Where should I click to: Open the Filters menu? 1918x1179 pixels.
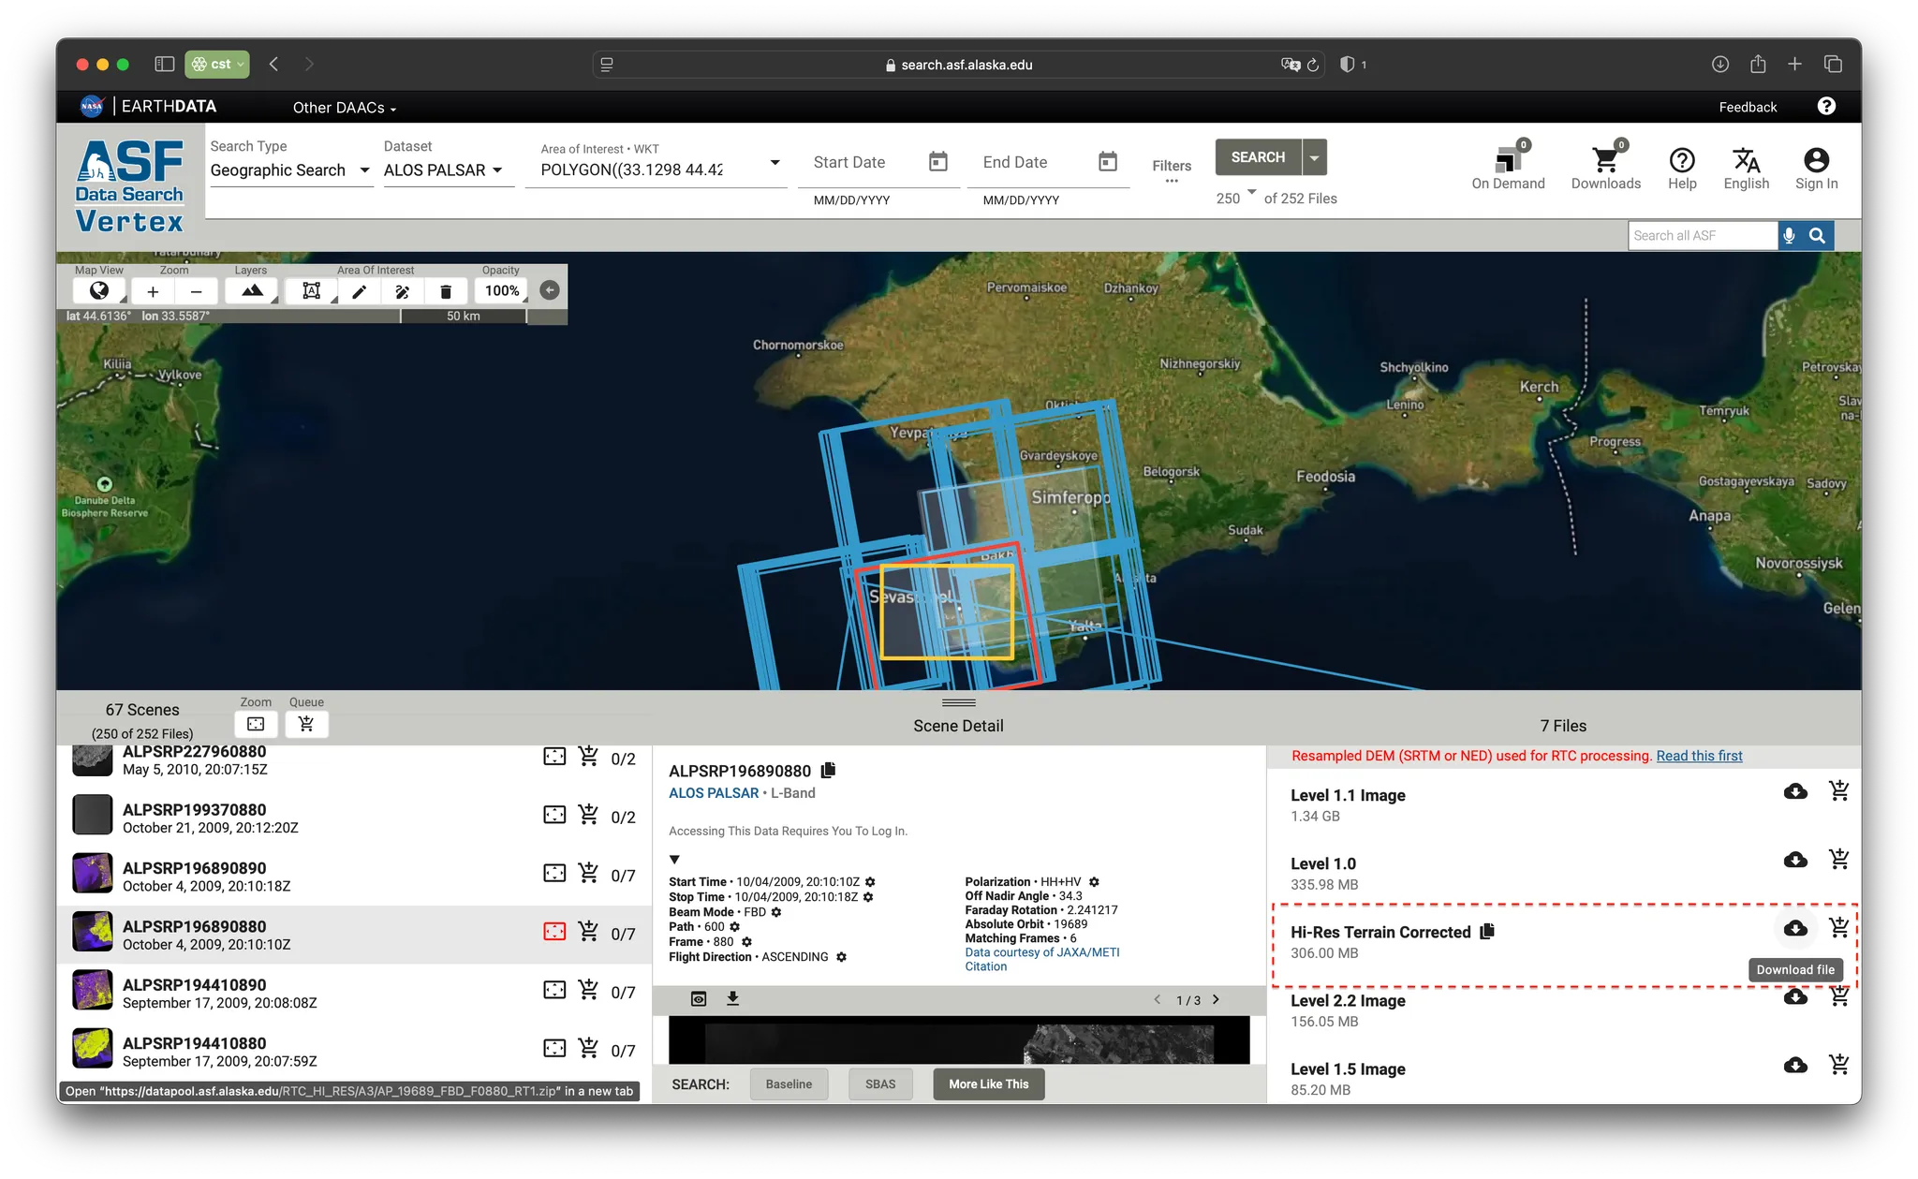pyautogui.click(x=1171, y=169)
